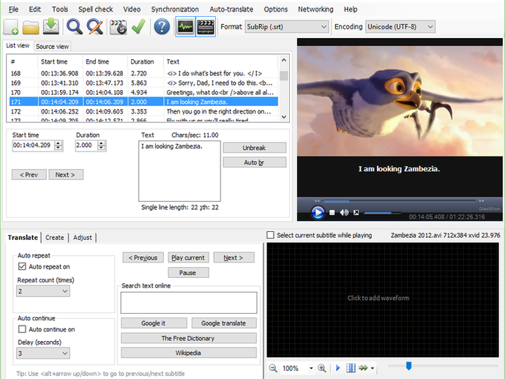Open the Format SubRip dropdown

(287, 27)
